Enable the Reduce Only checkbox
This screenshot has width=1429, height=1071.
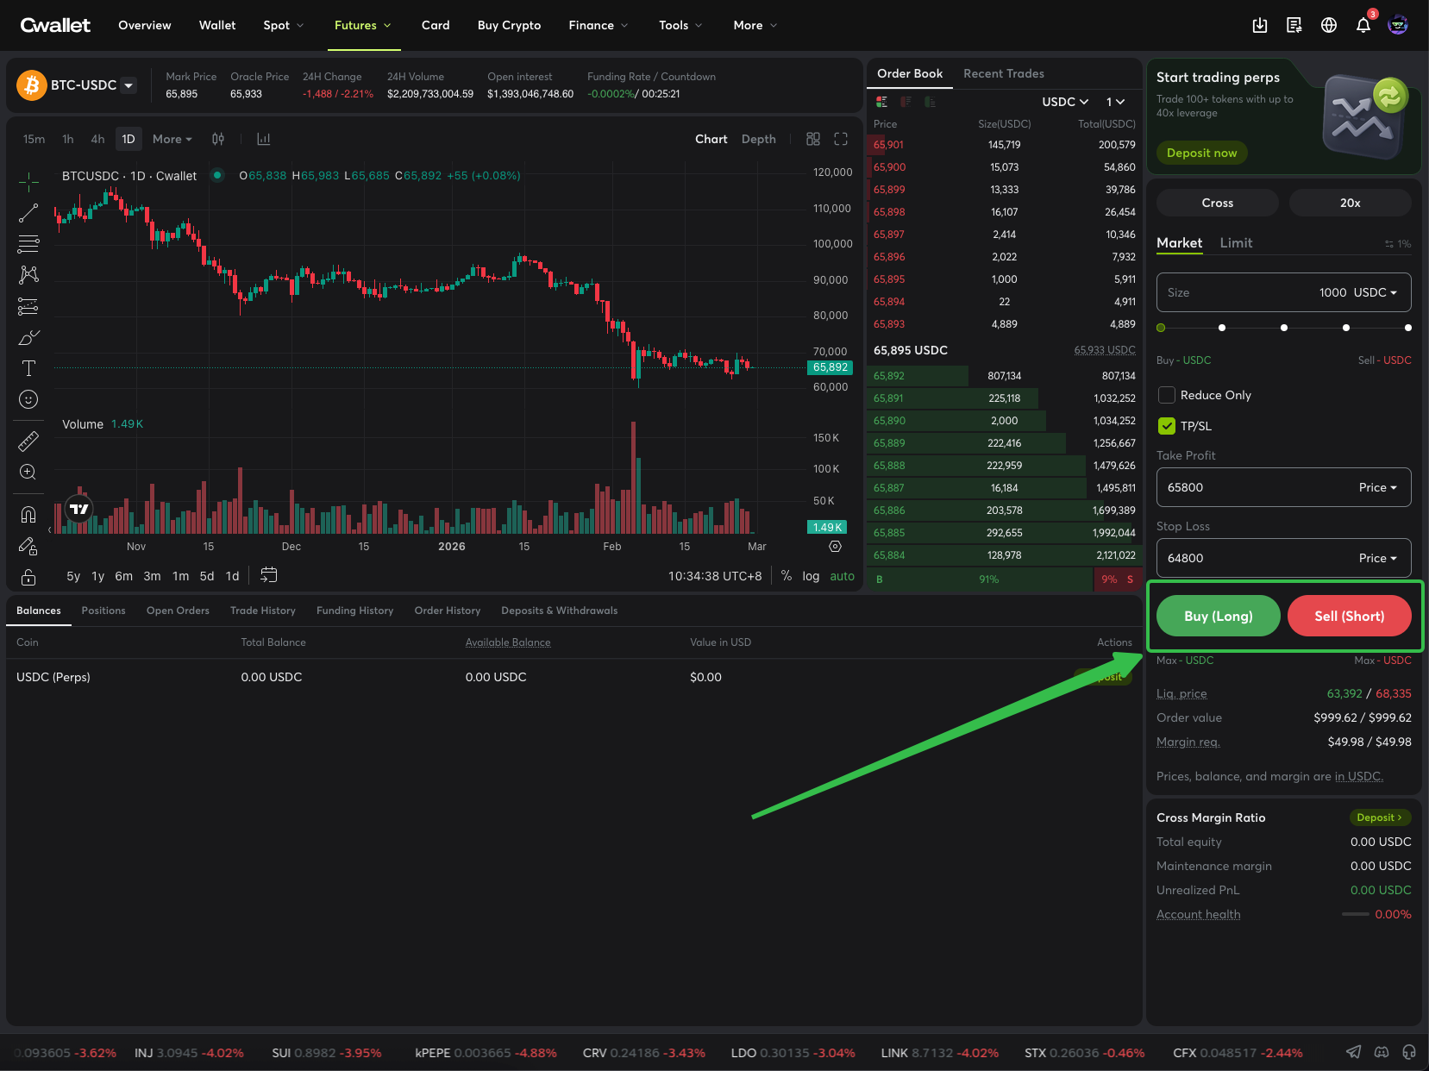pos(1167,395)
